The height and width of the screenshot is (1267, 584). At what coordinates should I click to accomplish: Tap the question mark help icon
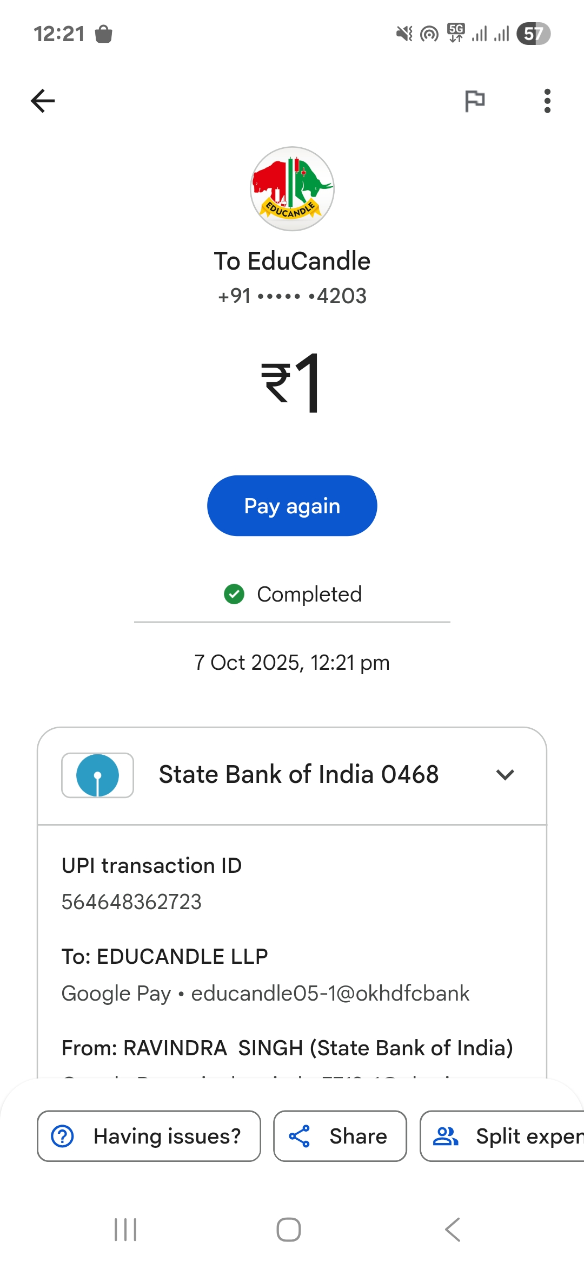63,1136
